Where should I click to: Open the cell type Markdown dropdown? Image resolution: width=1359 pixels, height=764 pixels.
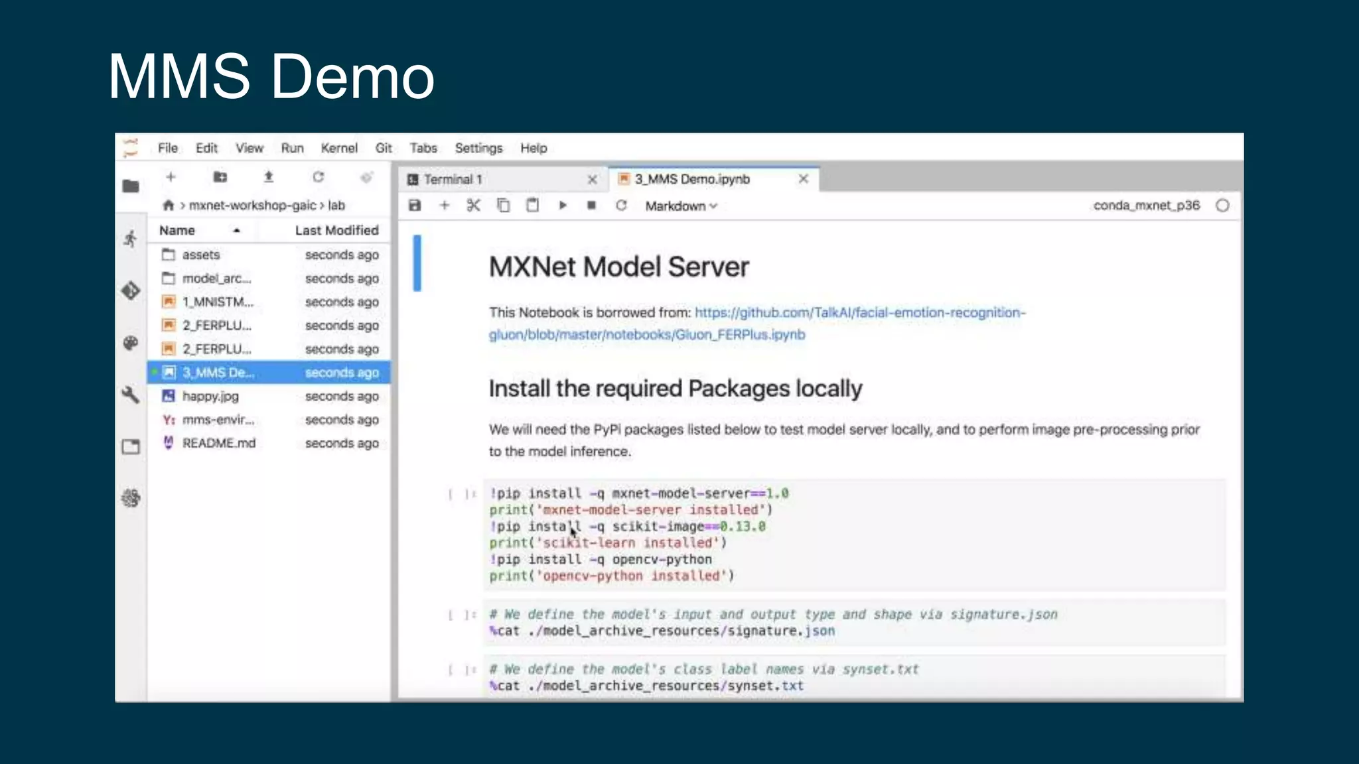tap(681, 206)
